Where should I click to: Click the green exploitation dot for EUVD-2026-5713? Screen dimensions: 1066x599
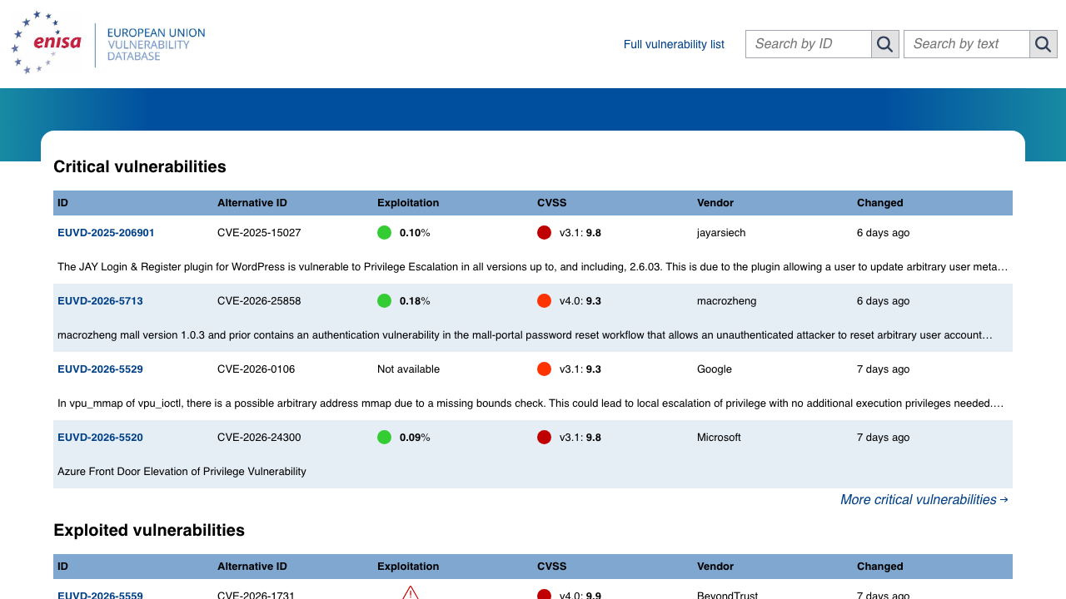384,301
